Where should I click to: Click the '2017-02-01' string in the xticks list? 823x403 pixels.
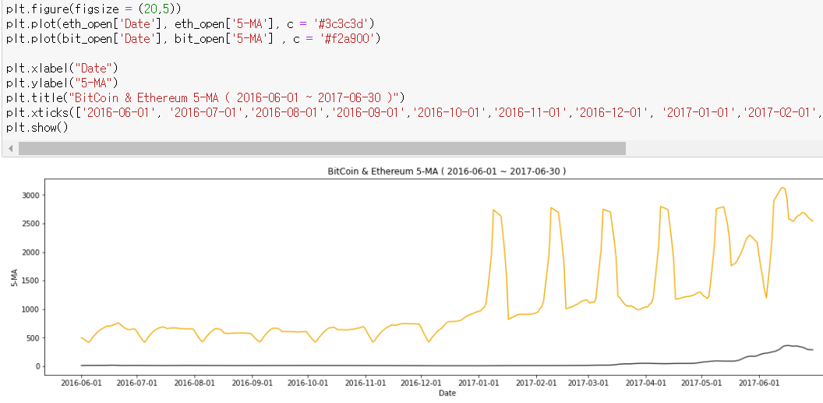coord(779,113)
